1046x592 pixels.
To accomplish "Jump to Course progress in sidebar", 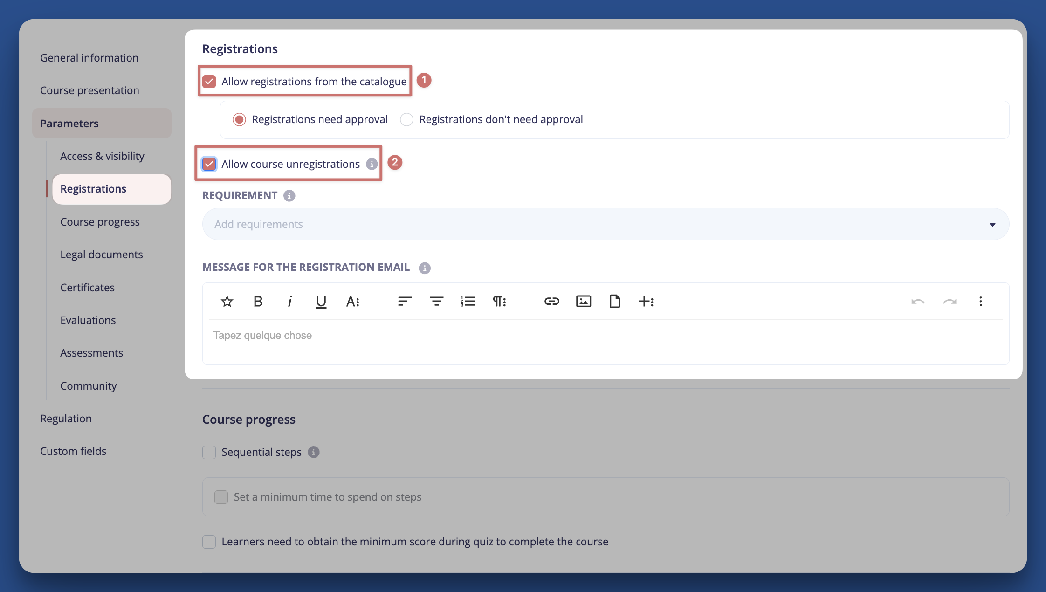I will (x=100, y=222).
